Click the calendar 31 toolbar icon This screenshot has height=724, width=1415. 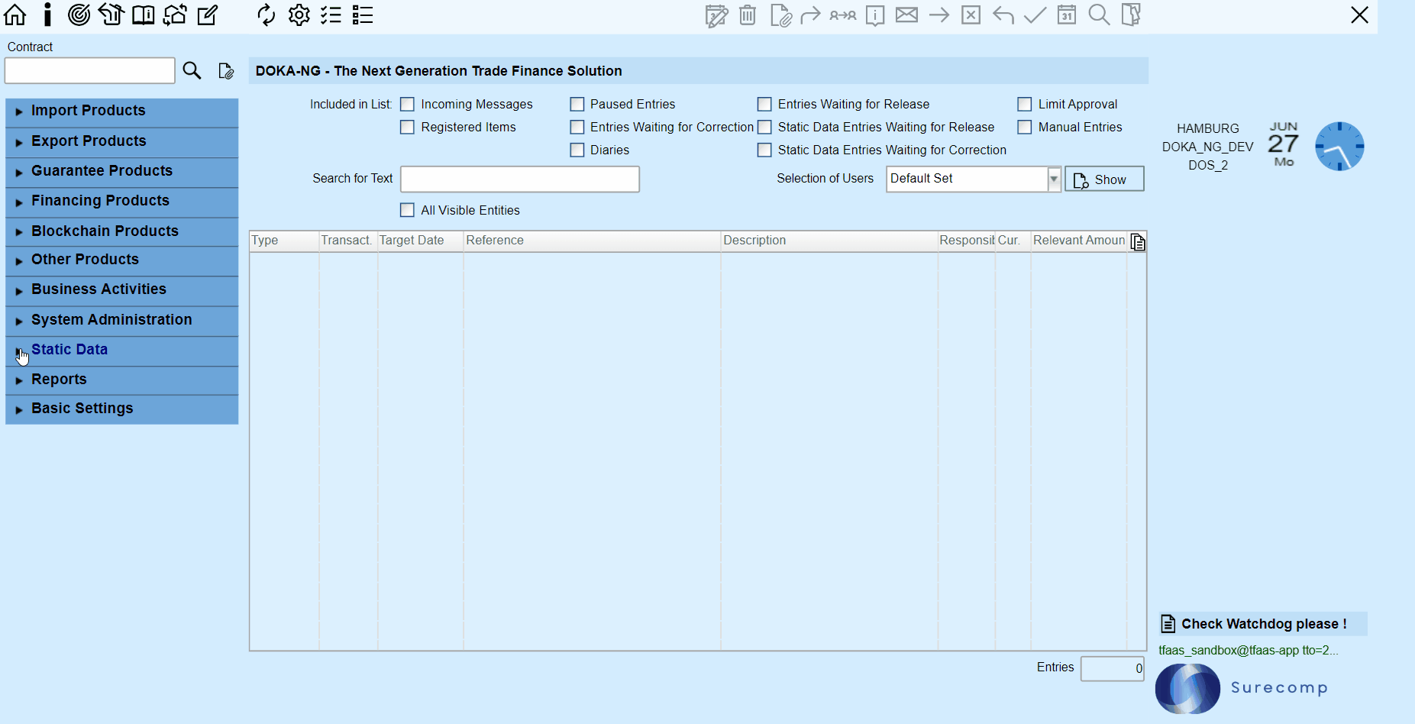pyautogui.click(x=1067, y=15)
